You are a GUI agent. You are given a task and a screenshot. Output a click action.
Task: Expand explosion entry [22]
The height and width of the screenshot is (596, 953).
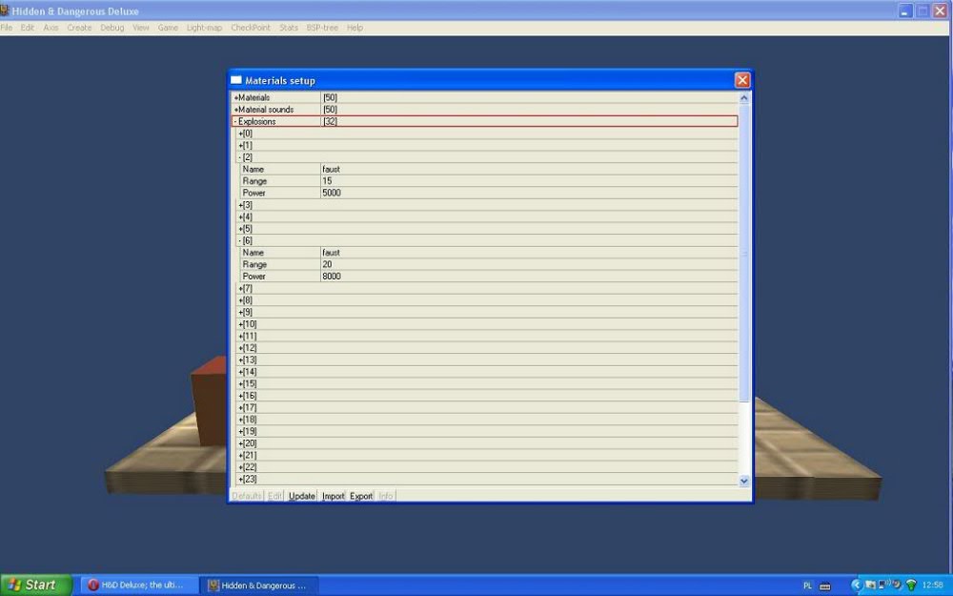pyautogui.click(x=241, y=467)
